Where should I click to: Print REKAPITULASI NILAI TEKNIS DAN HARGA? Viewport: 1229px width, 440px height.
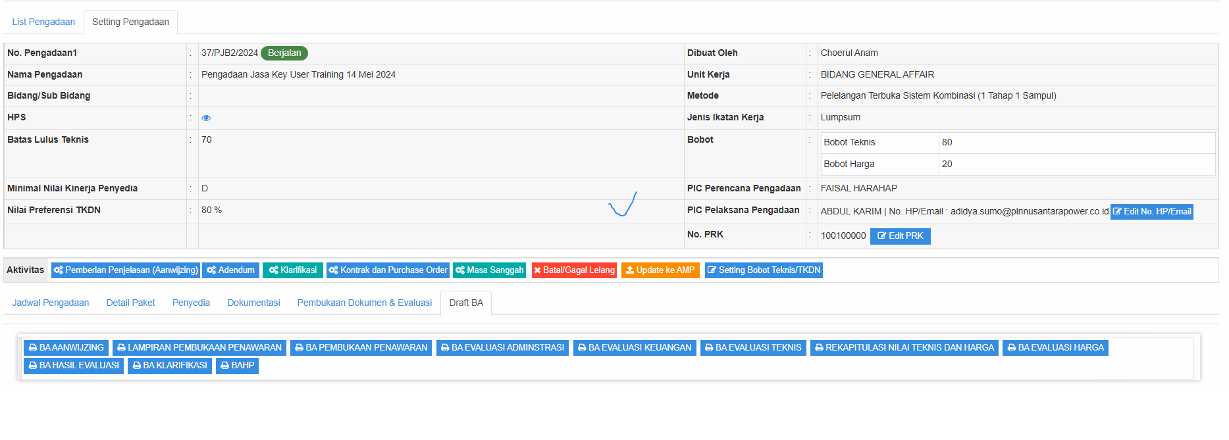click(904, 348)
